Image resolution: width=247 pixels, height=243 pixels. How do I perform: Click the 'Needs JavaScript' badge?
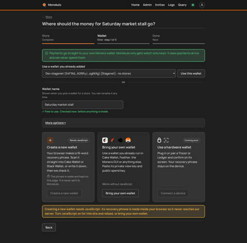tap(79, 140)
